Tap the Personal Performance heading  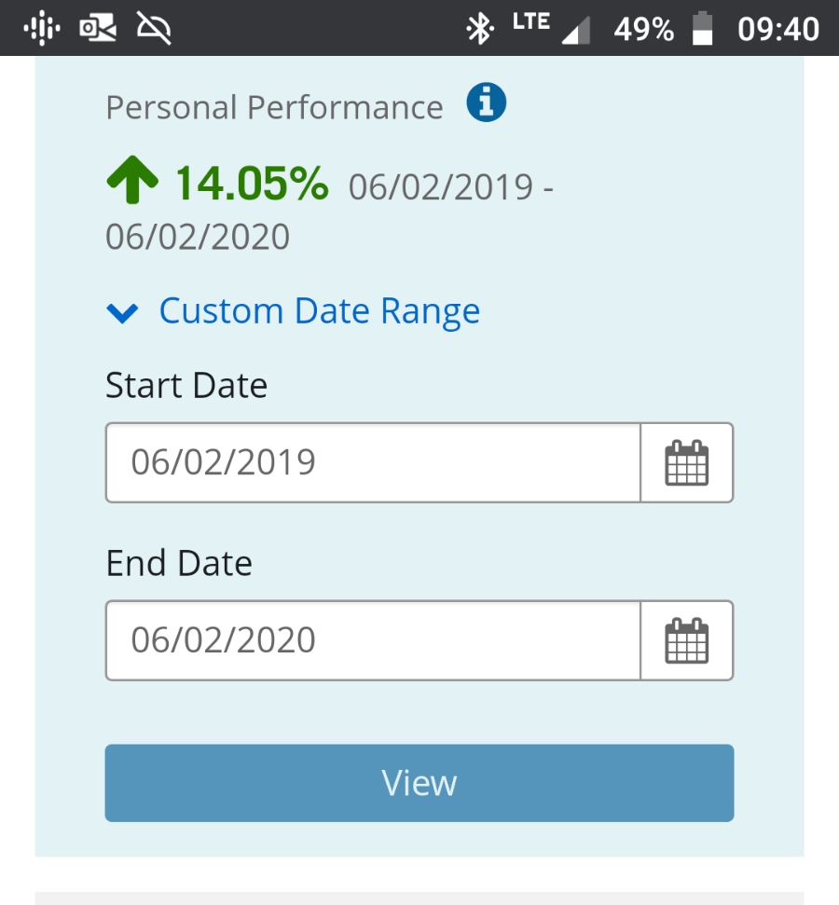pyautogui.click(x=274, y=107)
